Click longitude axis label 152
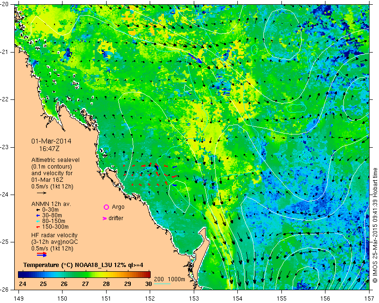The height and width of the screenshot is (303, 379). pos(150,299)
